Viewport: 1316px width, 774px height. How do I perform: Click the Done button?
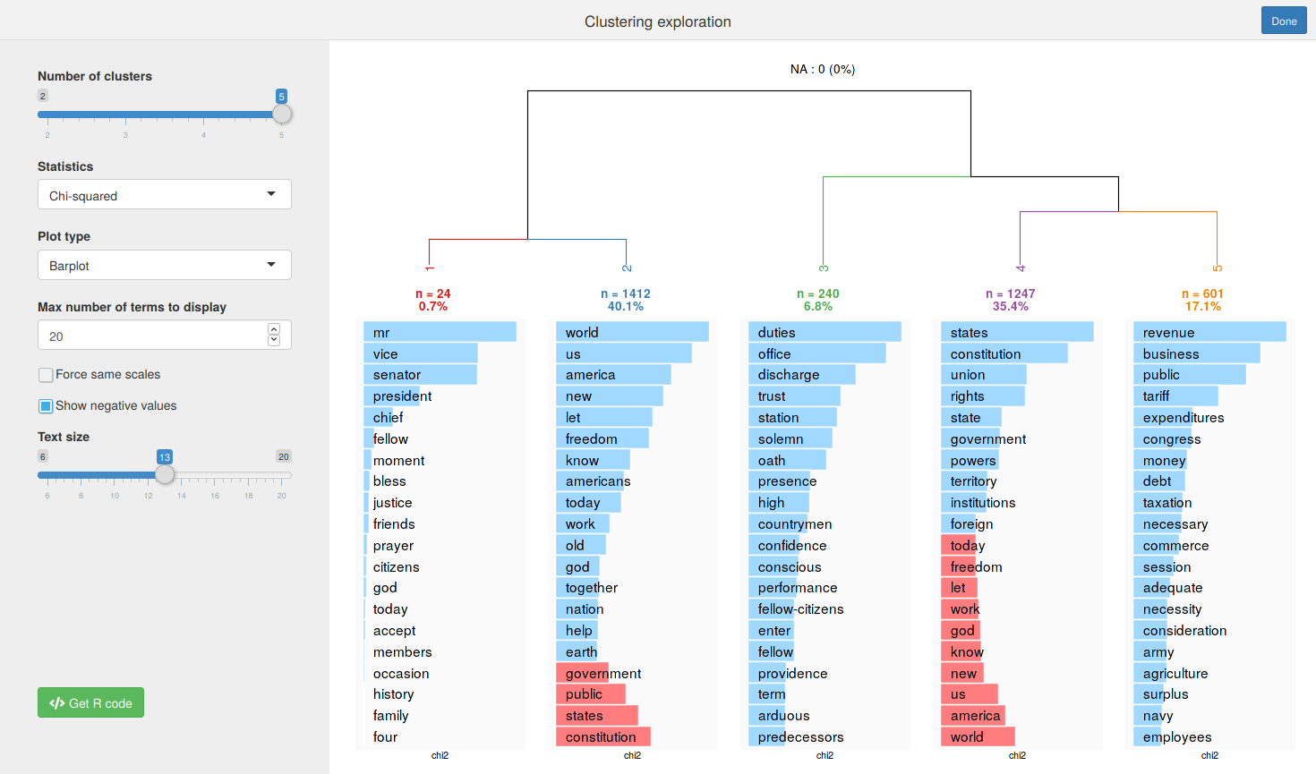pos(1283,21)
